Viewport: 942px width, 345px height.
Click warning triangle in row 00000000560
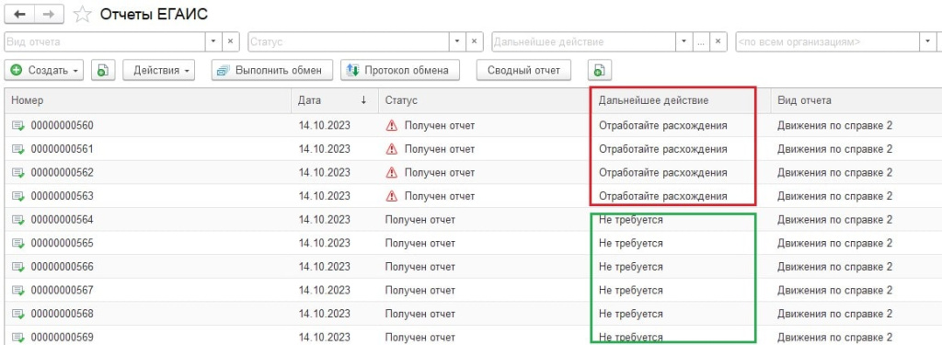[x=392, y=126]
